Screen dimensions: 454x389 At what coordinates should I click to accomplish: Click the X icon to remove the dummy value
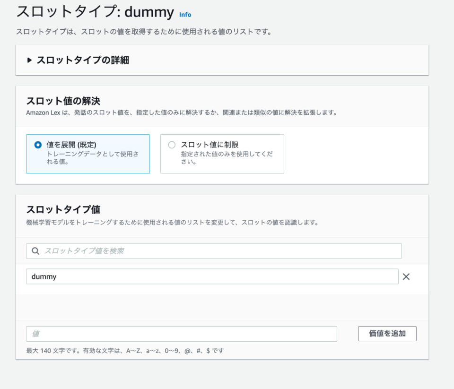tap(406, 277)
